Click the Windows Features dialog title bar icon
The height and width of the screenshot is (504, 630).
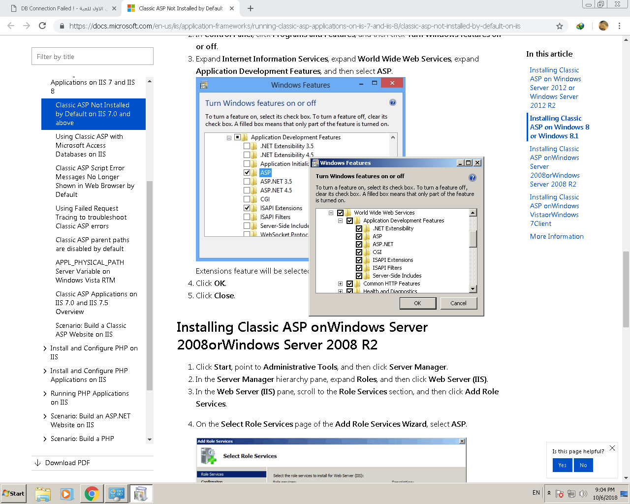pyautogui.click(x=315, y=163)
